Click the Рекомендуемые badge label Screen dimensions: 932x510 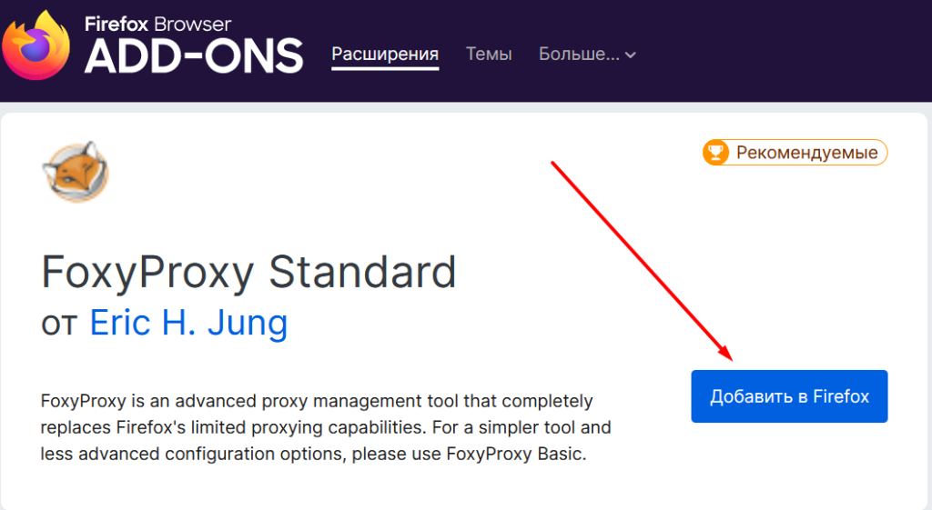pos(806,153)
